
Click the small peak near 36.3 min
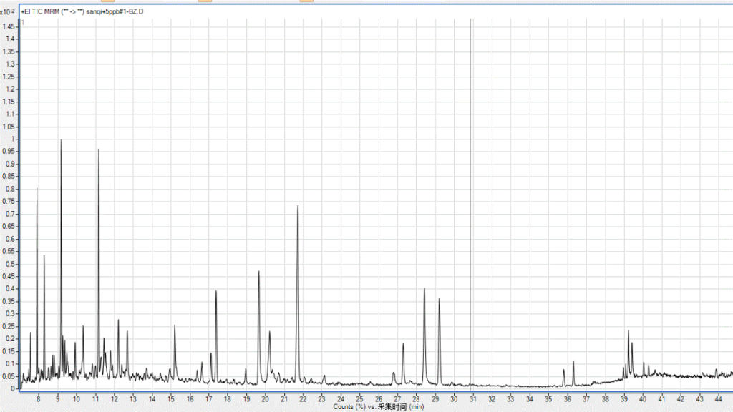click(573, 363)
